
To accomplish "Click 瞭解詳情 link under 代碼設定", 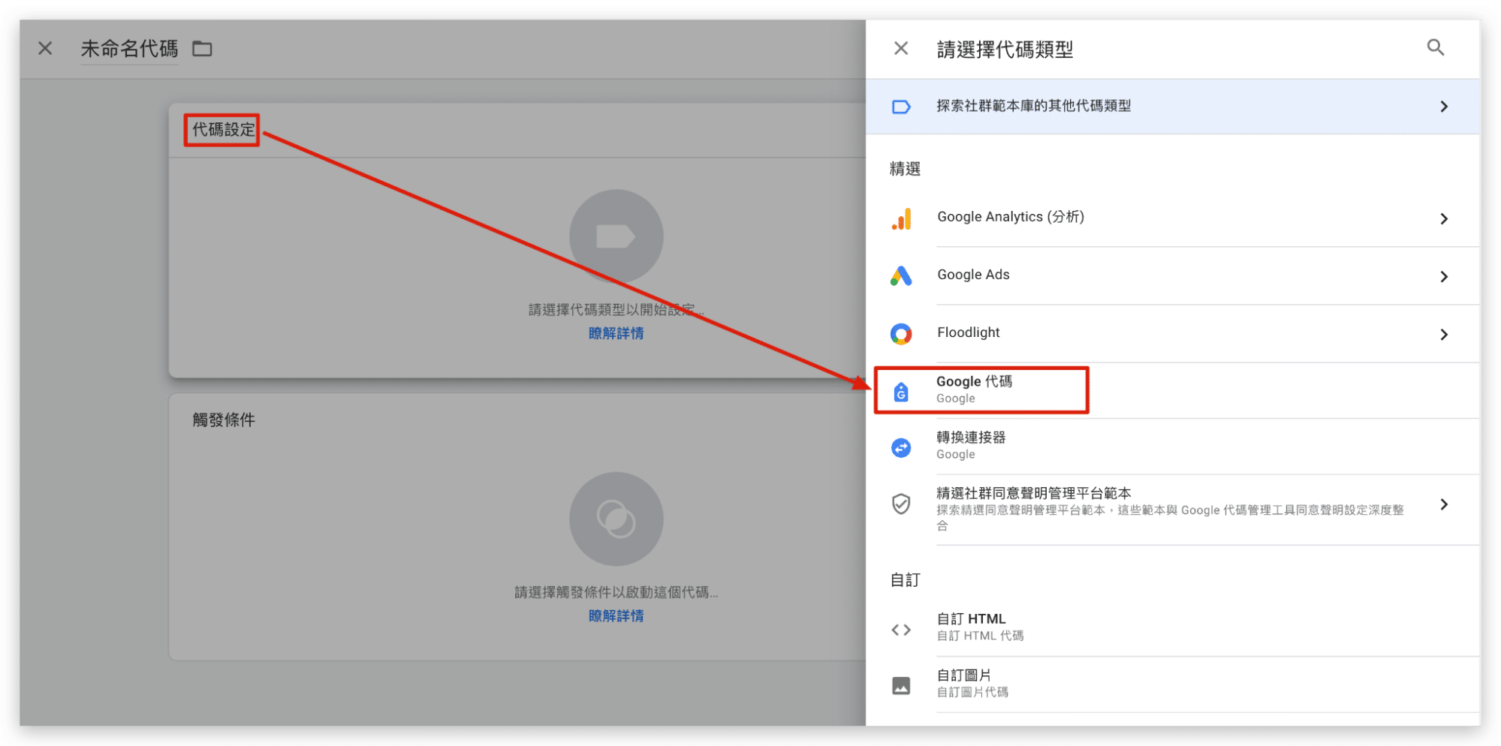I will (616, 333).
